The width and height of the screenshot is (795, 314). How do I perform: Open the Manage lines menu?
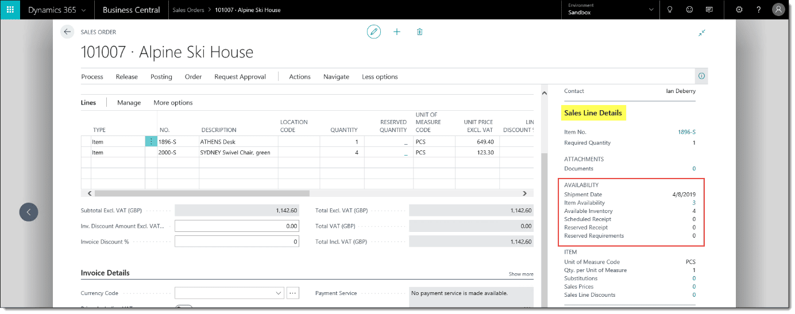click(x=129, y=102)
